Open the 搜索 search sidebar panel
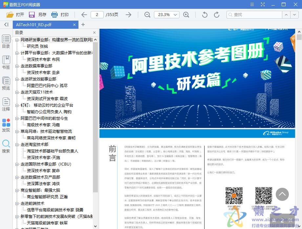 pos(6,146)
